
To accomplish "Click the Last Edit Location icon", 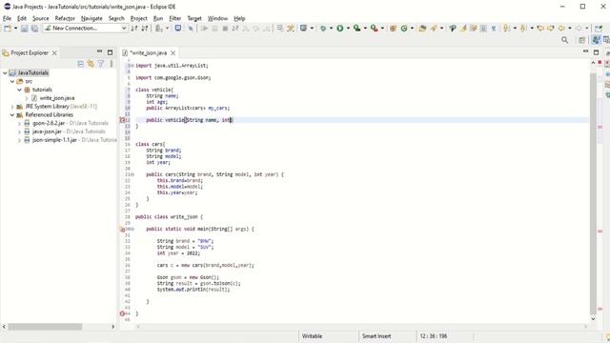I will [x=540, y=29].
